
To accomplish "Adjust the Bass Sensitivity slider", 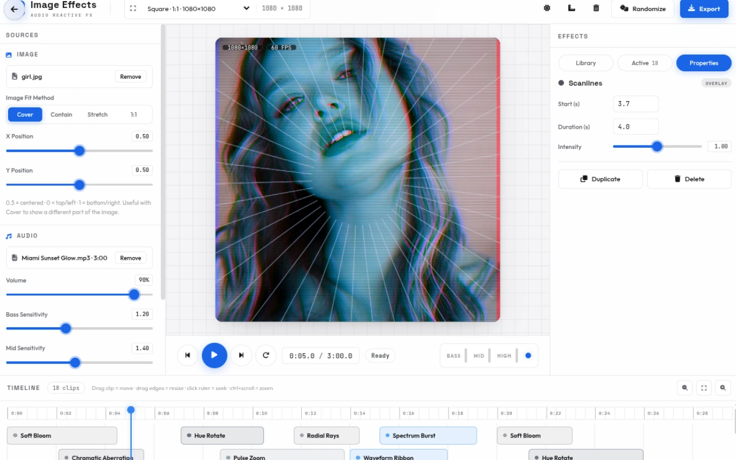I will pyautogui.click(x=79, y=328).
